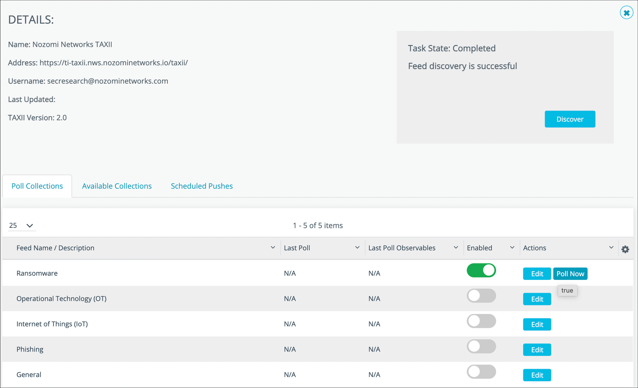Click the Feed discovery is successful message
Screen dimensions: 638x388
463,66
